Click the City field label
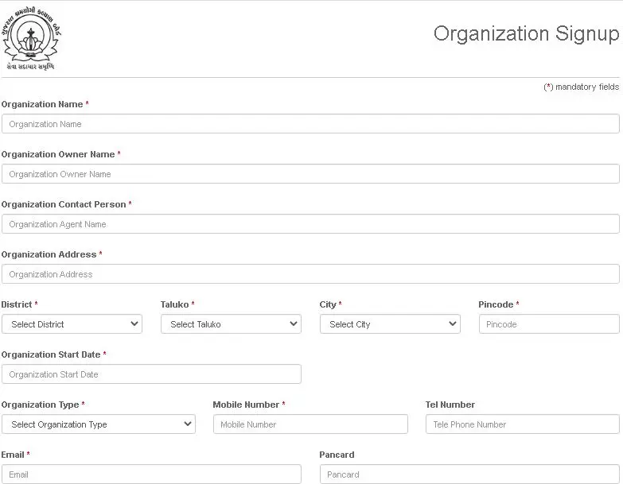This screenshot has width=623, height=484. pyautogui.click(x=328, y=304)
